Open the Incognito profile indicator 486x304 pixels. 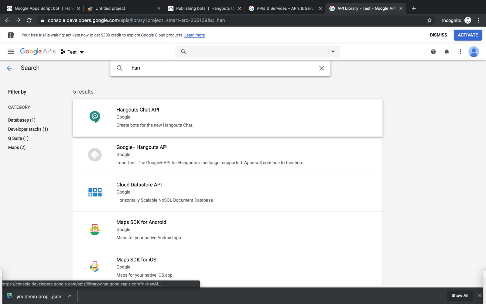[x=456, y=20]
